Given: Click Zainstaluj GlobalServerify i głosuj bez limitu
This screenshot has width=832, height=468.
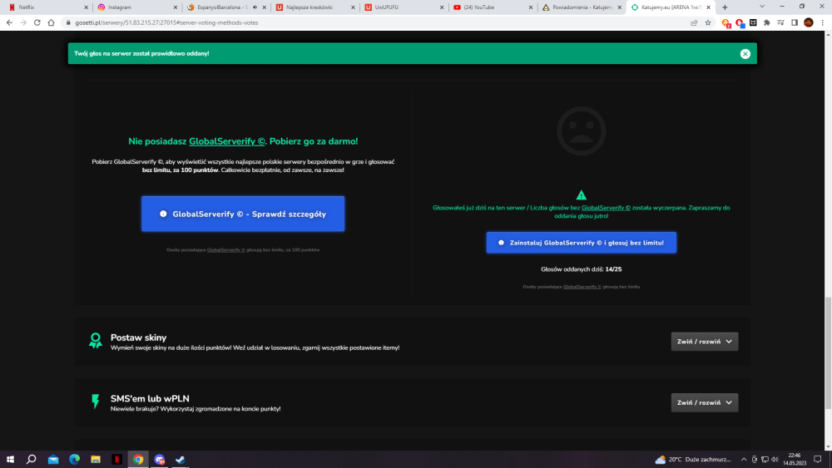Looking at the screenshot, I should pos(581,243).
